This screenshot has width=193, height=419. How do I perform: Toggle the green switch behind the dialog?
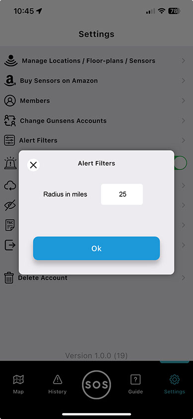tap(181, 163)
